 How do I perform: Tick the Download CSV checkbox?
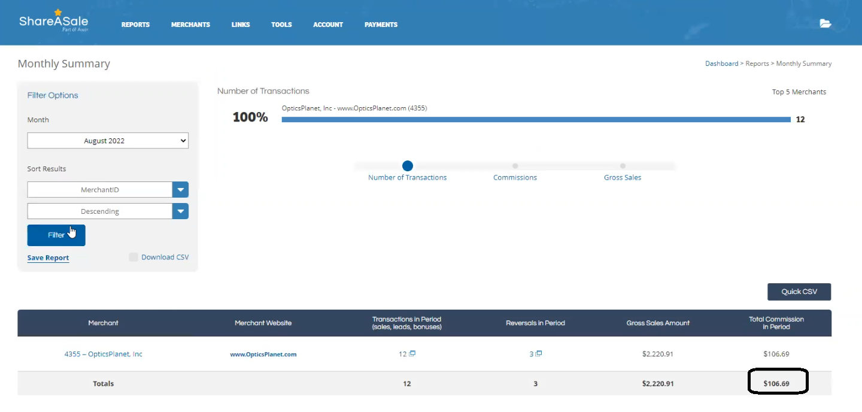pyautogui.click(x=133, y=257)
